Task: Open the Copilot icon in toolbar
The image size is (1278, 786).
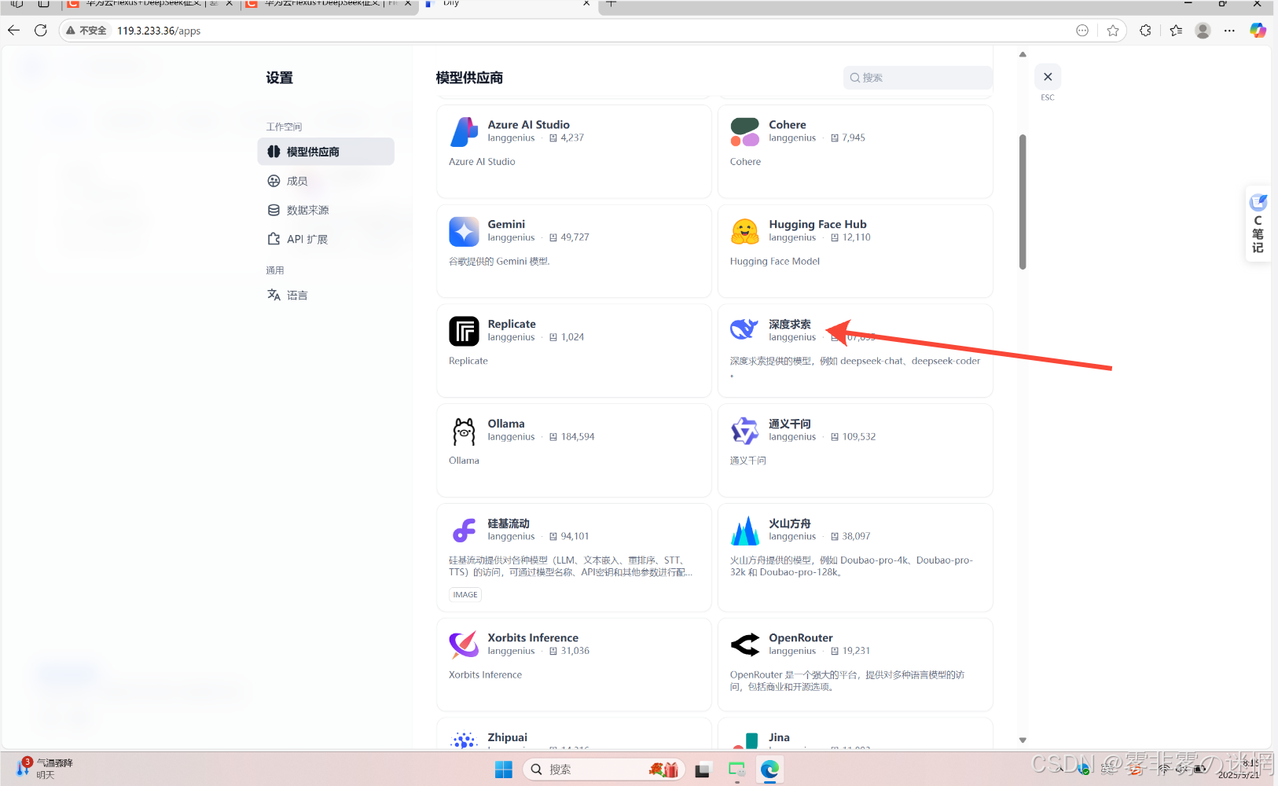Action: [x=1258, y=31]
